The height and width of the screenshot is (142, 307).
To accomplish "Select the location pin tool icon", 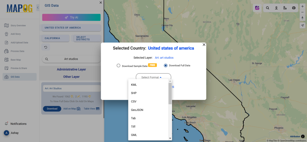I will pyautogui.click(x=276, y=8).
